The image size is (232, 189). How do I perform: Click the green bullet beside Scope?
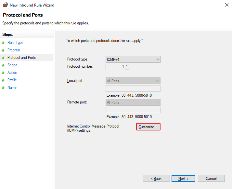pos(3,65)
